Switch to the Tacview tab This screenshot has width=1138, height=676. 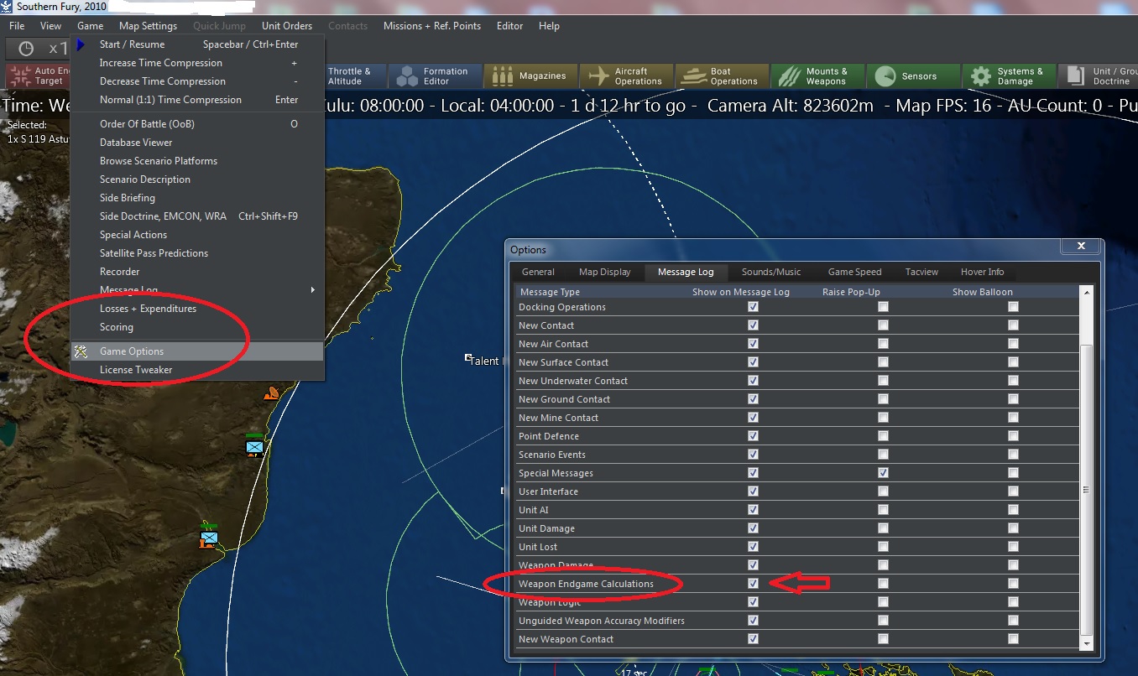click(921, 272)
